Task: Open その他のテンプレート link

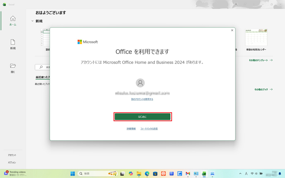Action: coord(260,61)
